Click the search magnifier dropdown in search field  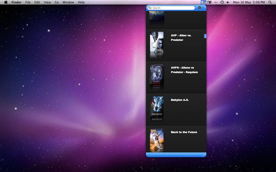click(x=150, y=8)
